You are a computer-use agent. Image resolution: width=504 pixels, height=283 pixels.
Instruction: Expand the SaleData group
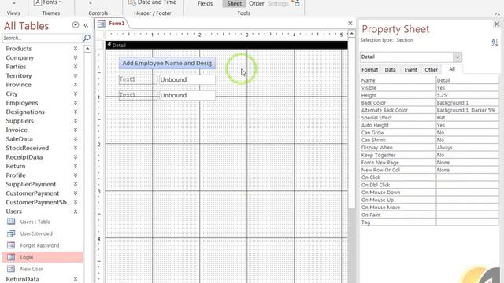coord(76,139)
